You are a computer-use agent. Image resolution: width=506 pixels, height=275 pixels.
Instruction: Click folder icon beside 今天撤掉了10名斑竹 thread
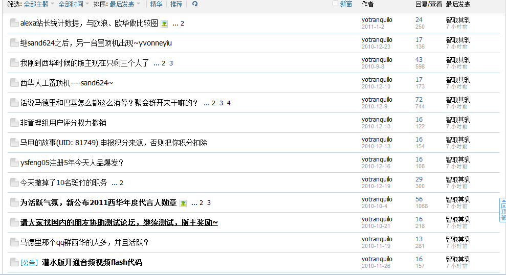14,183
